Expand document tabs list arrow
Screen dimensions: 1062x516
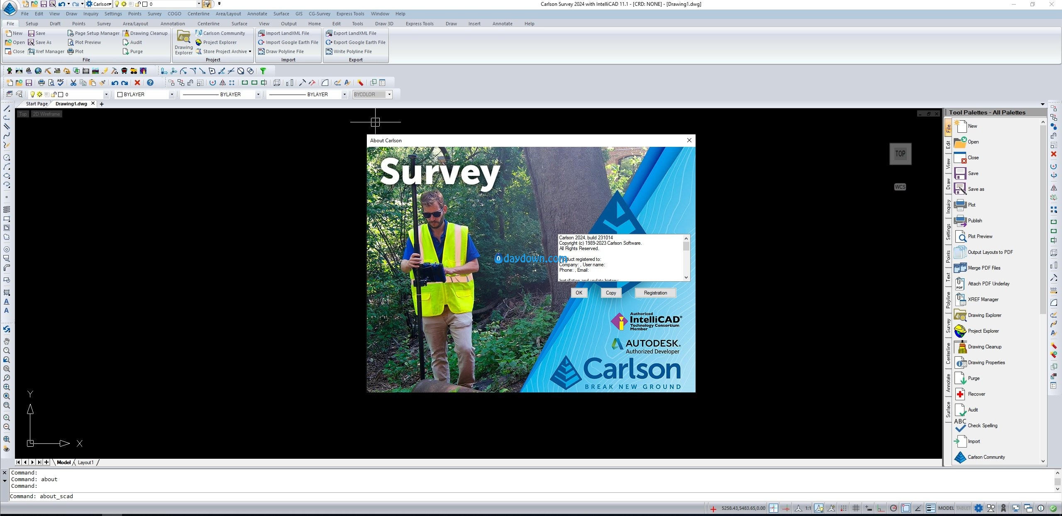pyautogui.click(x=1042, y=104)
